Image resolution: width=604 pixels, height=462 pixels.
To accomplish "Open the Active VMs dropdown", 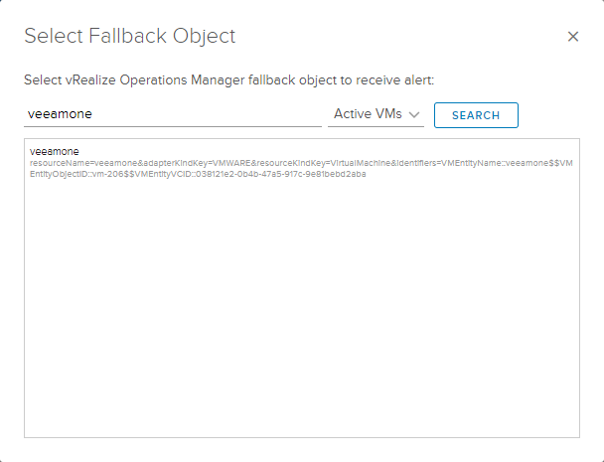I will coord(377,114).
